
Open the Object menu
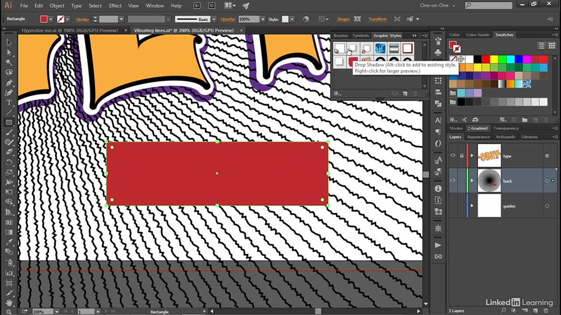(x=57, y=6)
